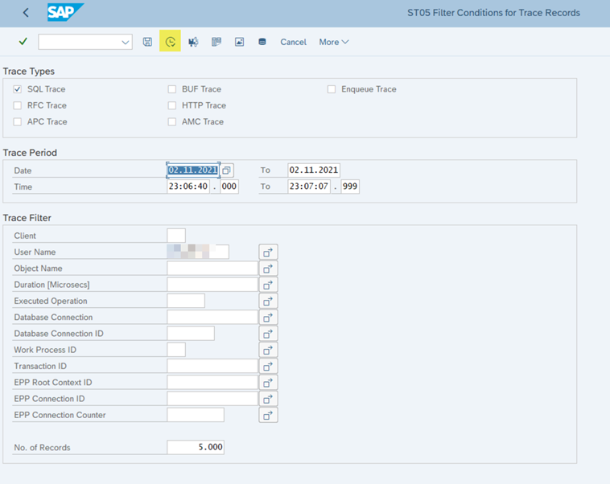Click the Cancel button

tap(293, 42)
